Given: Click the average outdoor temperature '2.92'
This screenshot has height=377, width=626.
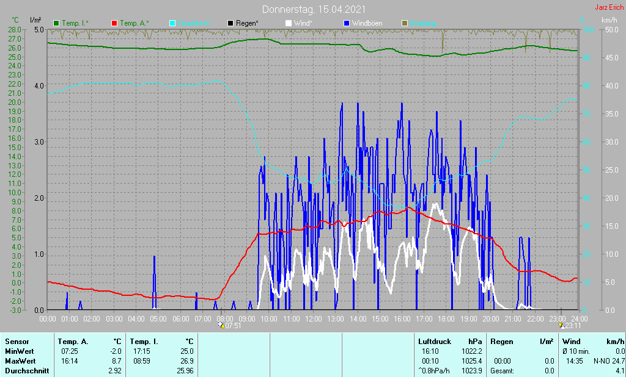Looking at the screenshot, I should click(x=114, y=371).
